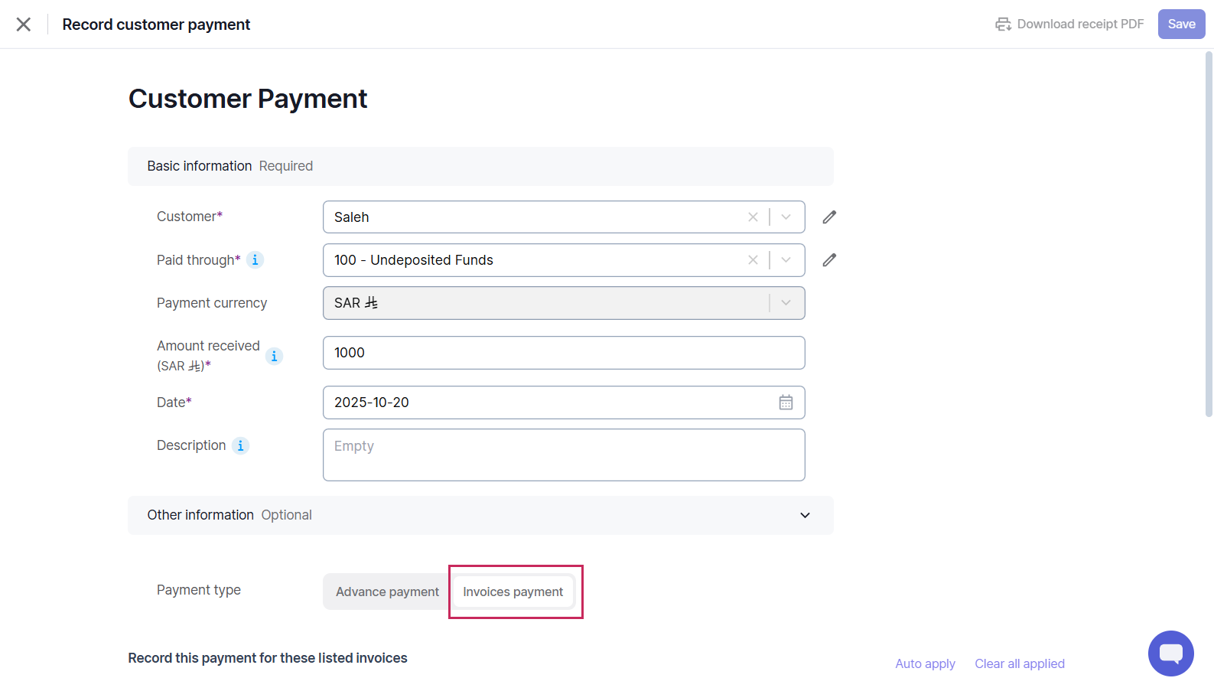
Task: Click the edit pencil next to Paid through
Action: pyautogui.click(x=829, y=260)
